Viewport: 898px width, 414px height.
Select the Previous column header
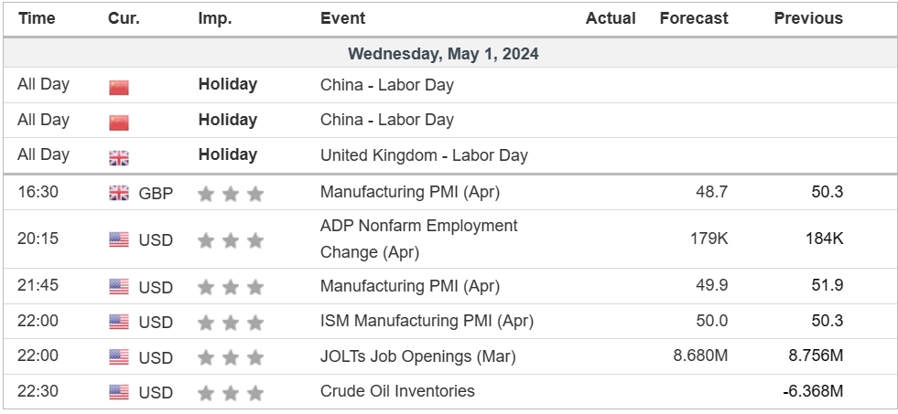[x=808, y=18]
